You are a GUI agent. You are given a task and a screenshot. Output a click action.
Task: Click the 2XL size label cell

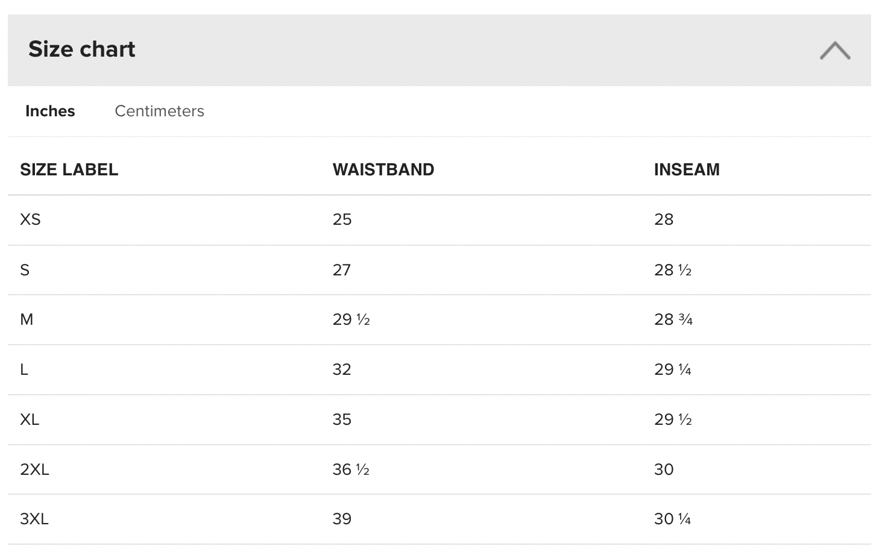(x=34, y=470)
